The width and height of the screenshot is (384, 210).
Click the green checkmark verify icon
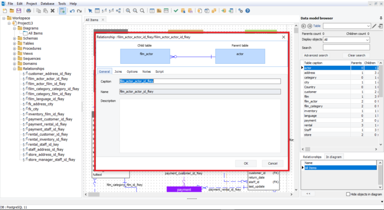click(x=176, y=10)
